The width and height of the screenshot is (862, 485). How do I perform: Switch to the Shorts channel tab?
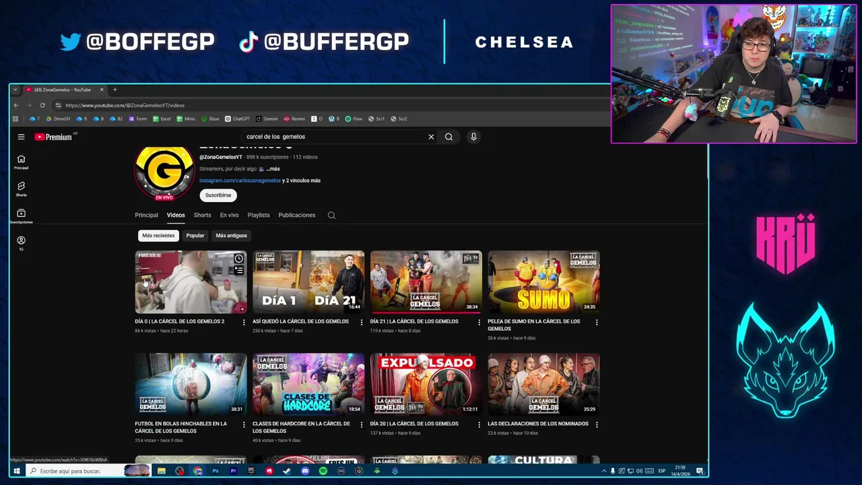pyautogui.click(x=202, y=216)
